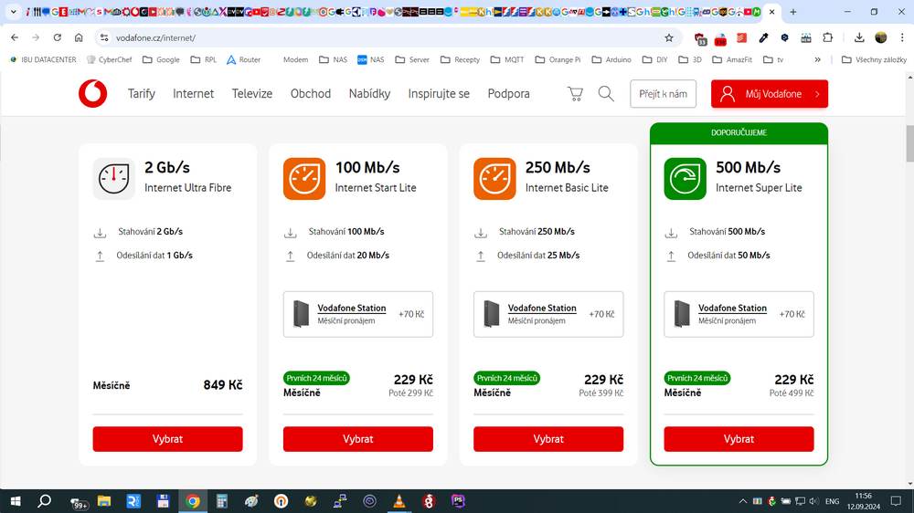Open the Google bookmarks folder

[x=161, y=59]
